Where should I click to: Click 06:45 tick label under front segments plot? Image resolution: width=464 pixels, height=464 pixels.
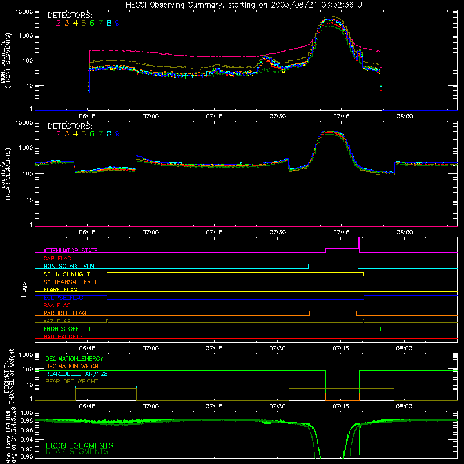tap(88, 117)
